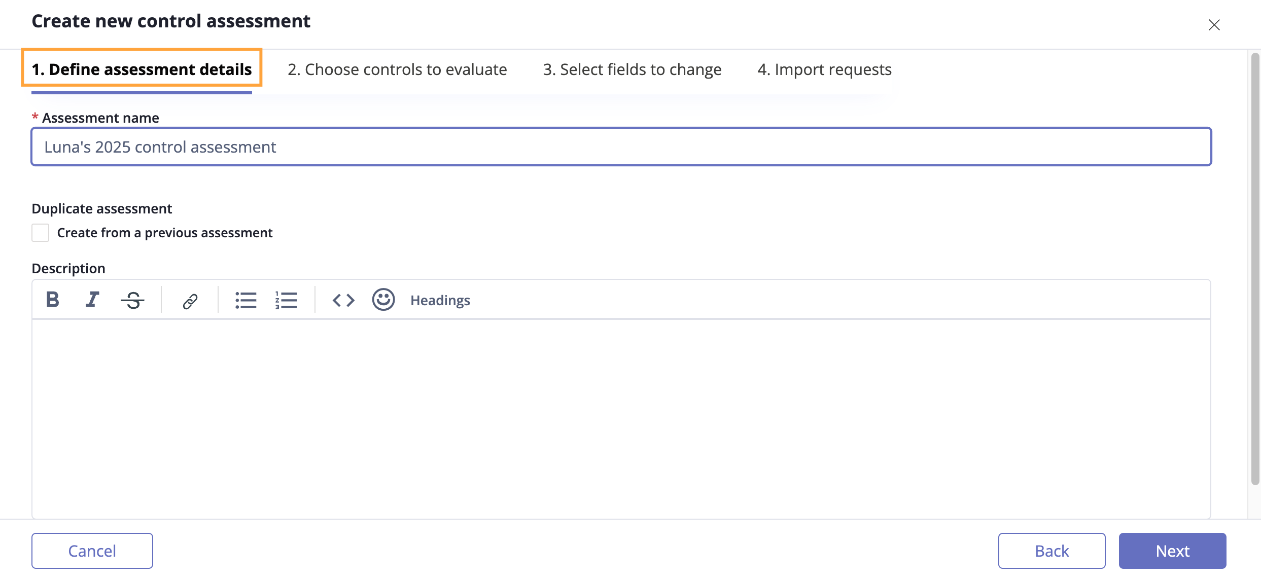Open the 'Select fields to change' step

click(632, 69)
